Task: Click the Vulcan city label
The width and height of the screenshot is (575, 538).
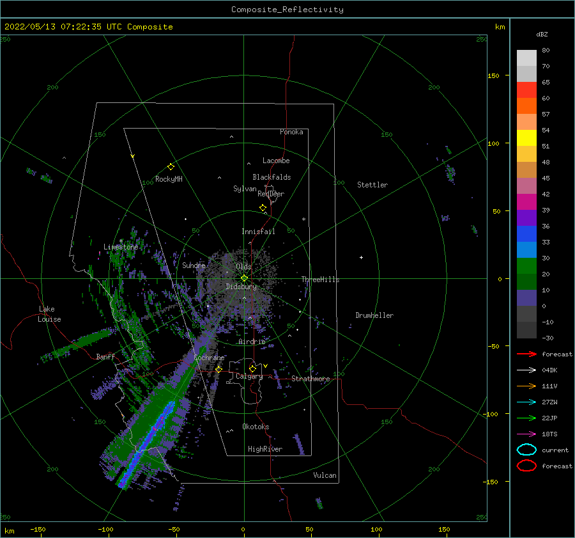Action: point(325,475)
